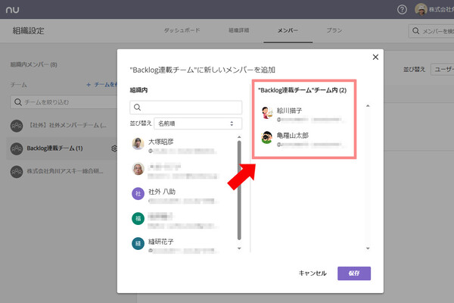Image resolution: width=454 pixels, height=303 pixels.
Task: Select the 【社外】社外メンバーチーム team icon
Action: pyautogui.click(x=17, y=126)
